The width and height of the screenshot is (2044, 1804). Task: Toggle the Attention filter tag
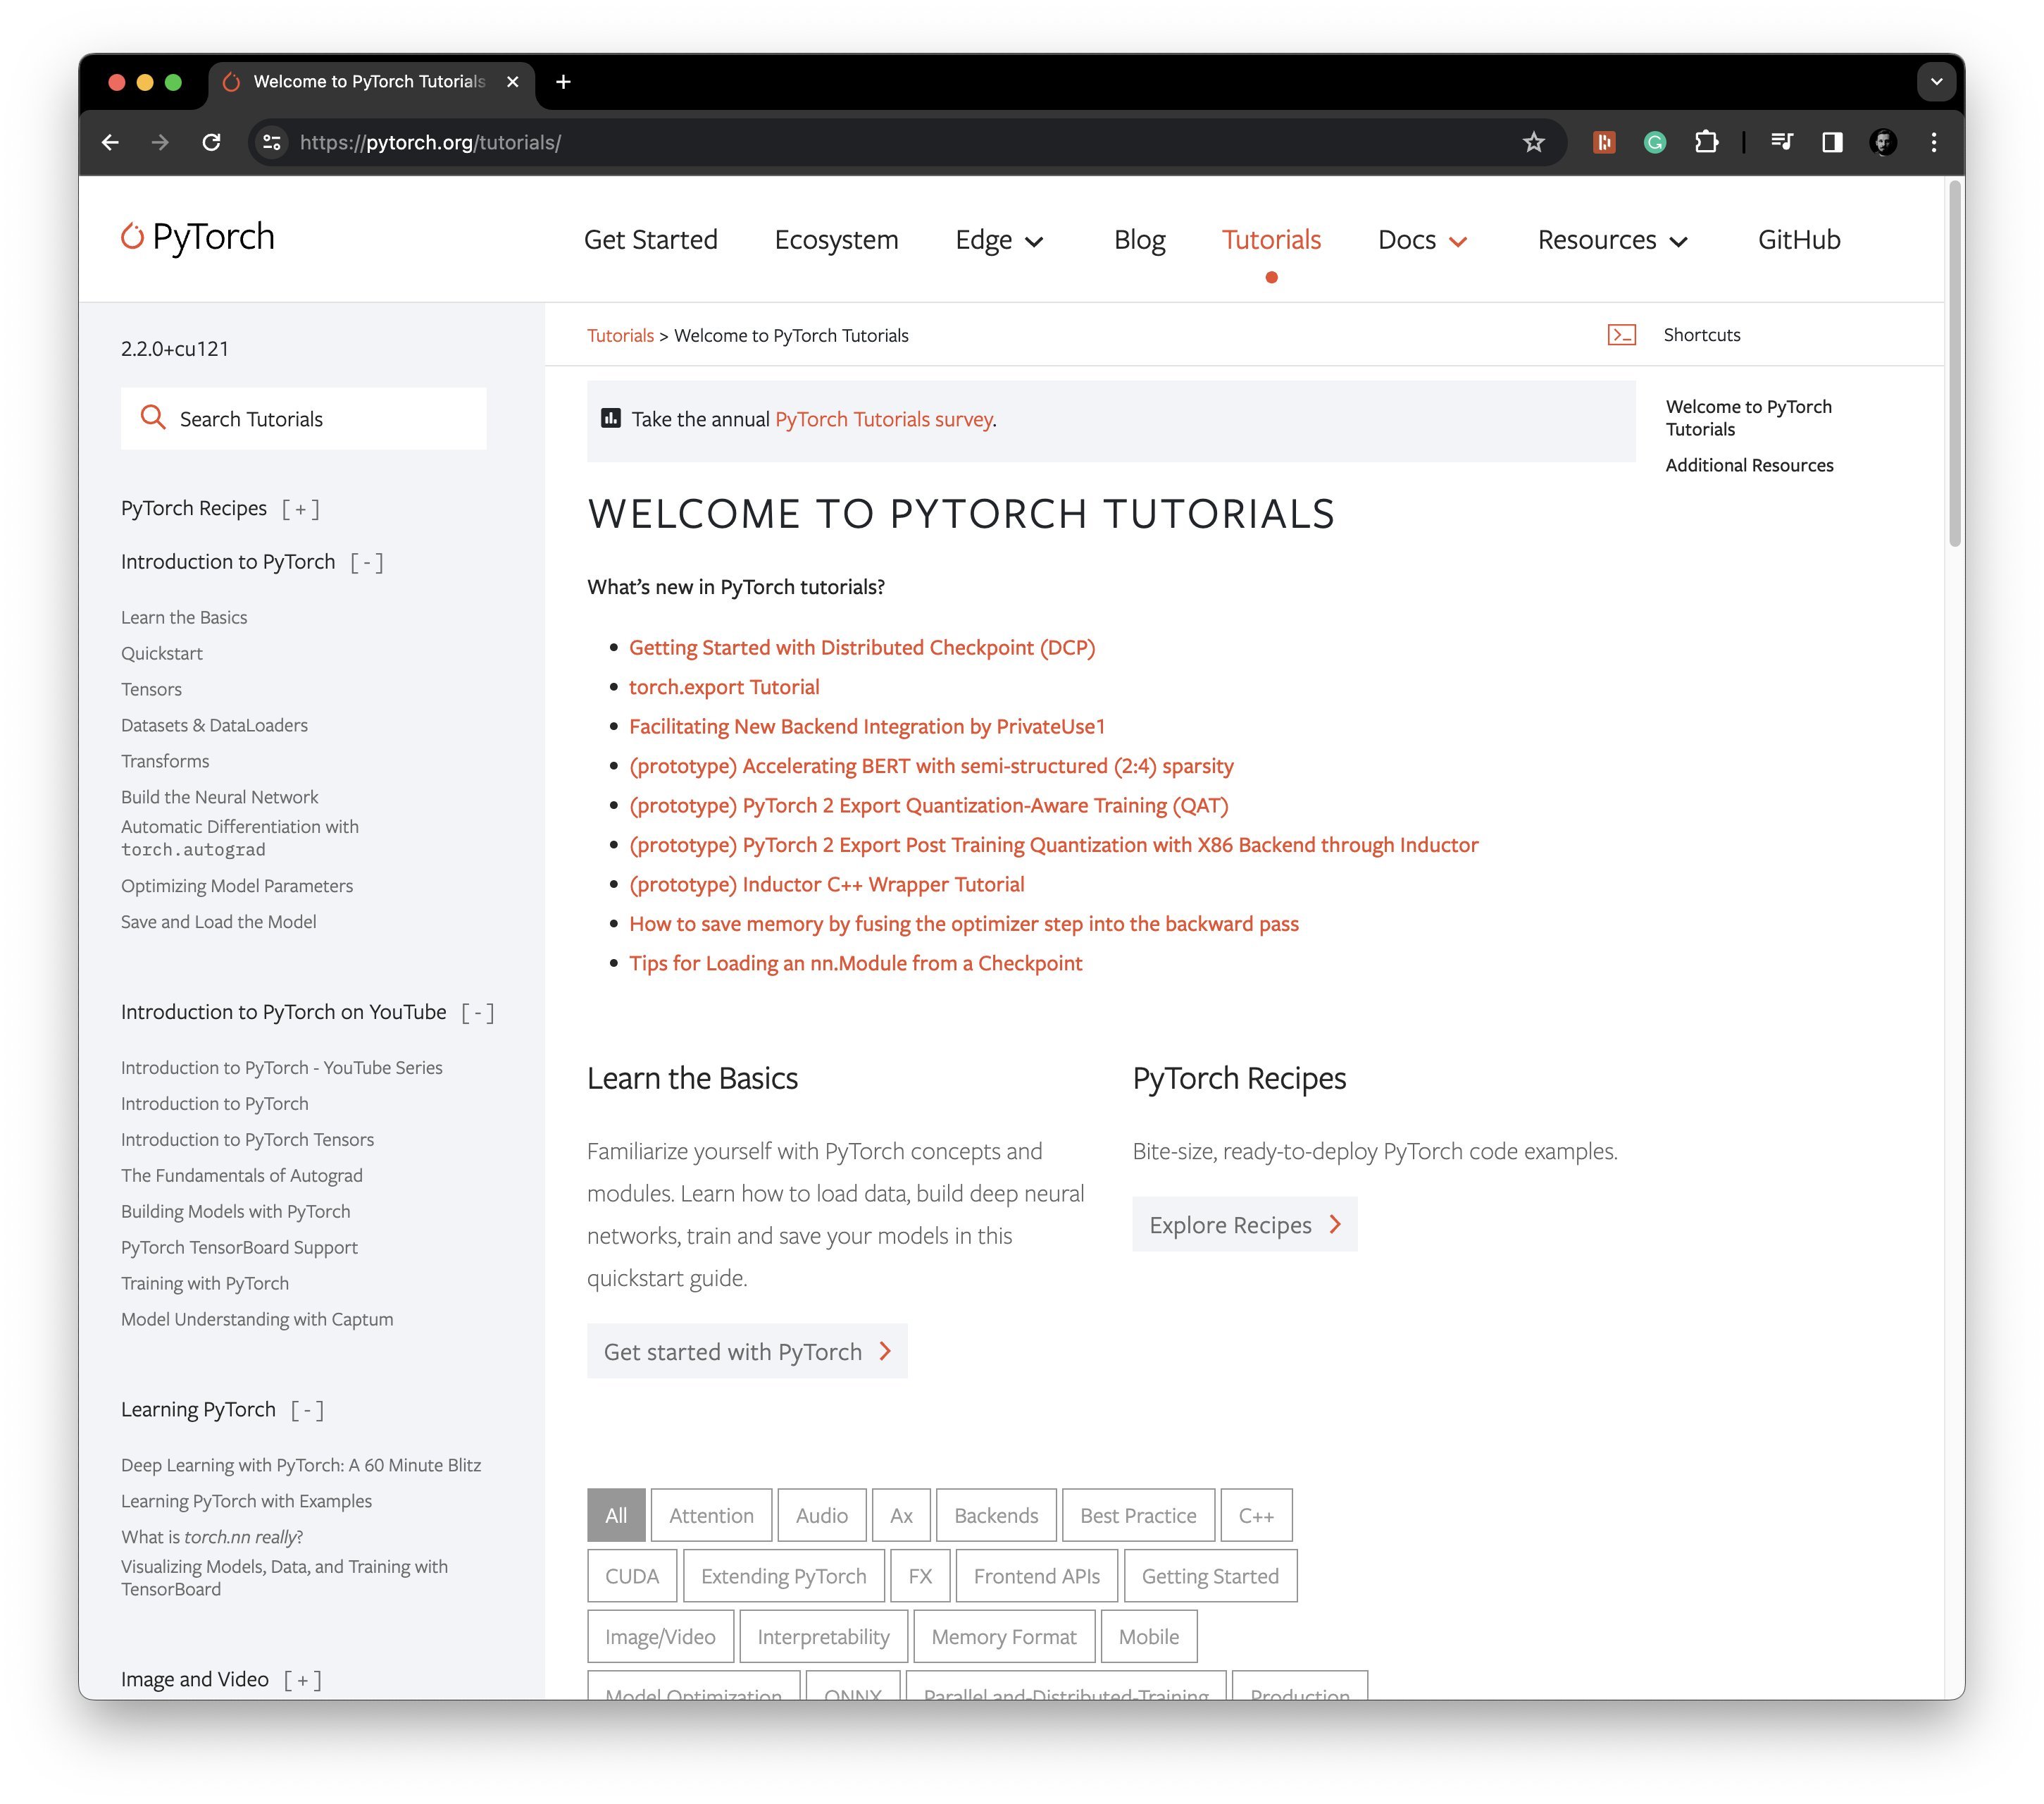pos(711,1515)
